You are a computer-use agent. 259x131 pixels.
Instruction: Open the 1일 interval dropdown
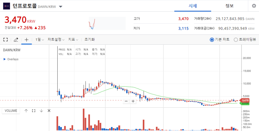click(x=39, y=40)
